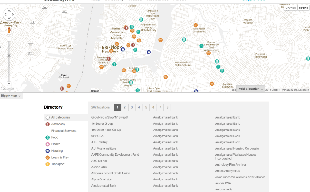
Task: Click the Advocacy category icon
Action: click(48, 124)
